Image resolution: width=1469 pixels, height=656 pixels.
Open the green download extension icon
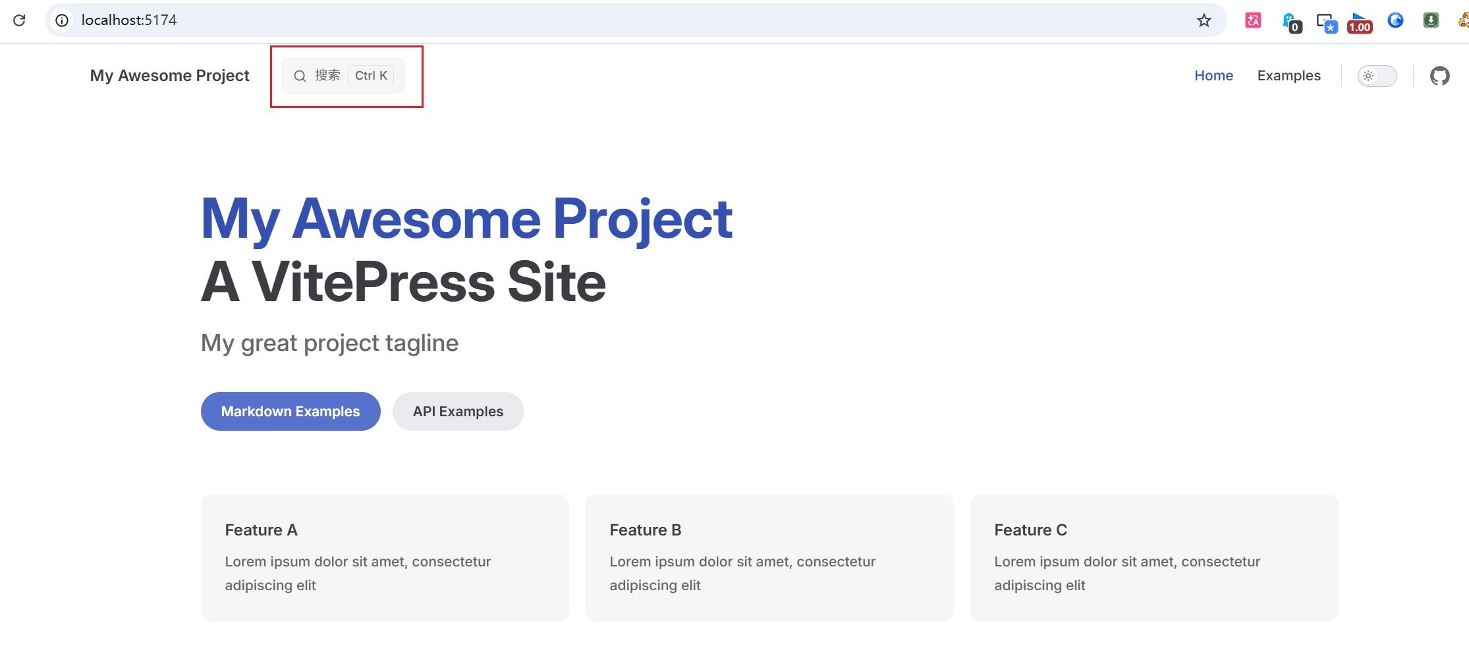click(1431, 20)
